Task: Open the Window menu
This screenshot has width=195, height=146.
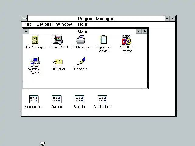Action: (x=64, y=24)
